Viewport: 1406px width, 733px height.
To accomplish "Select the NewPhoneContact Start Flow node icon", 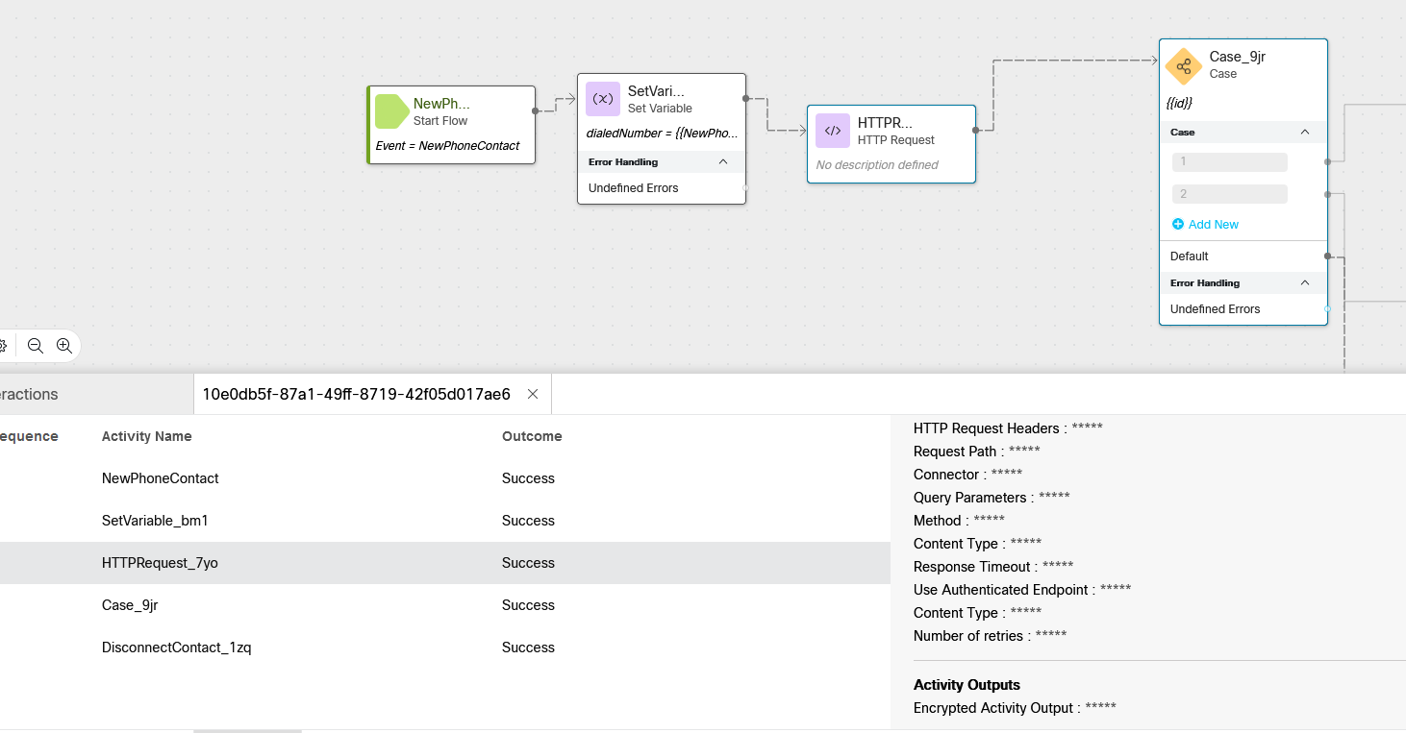I will coord(390,110).
